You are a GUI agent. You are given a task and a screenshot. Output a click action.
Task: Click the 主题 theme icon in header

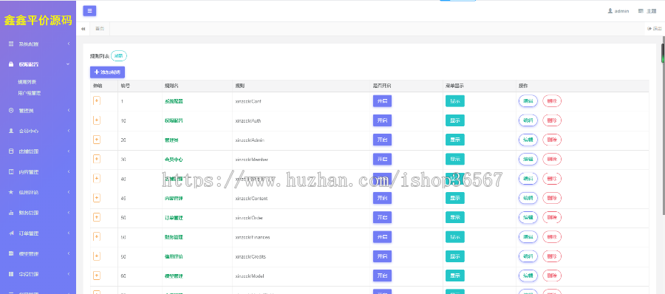pos(641,11)
